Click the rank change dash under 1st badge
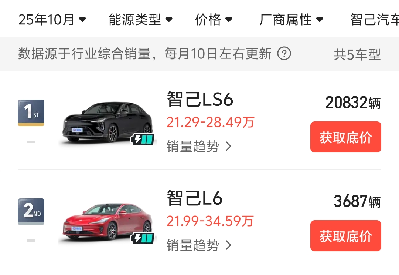 pos(31,142)
